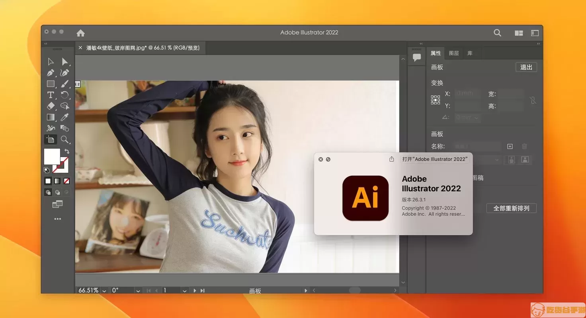The height and width of the screenshot is (318, 586).
Task: Select the Rotate tool
Action: click(64, 95)
